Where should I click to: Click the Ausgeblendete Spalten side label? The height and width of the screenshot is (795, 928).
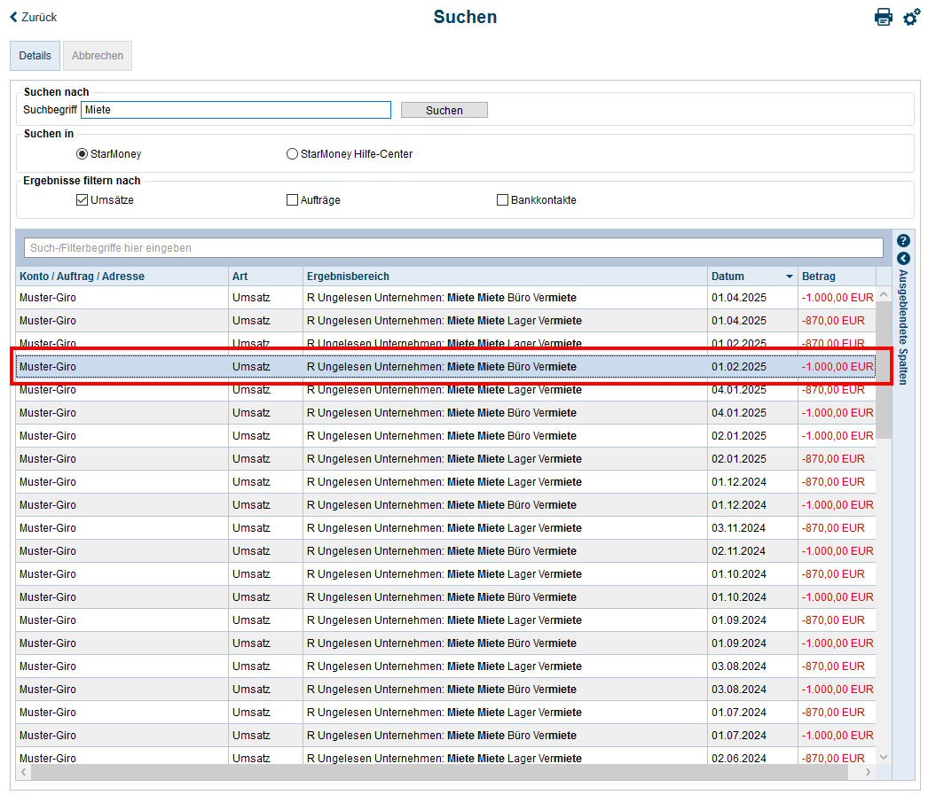click(903, 327)
